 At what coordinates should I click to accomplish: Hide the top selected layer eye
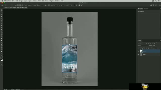tap(139, 51)
